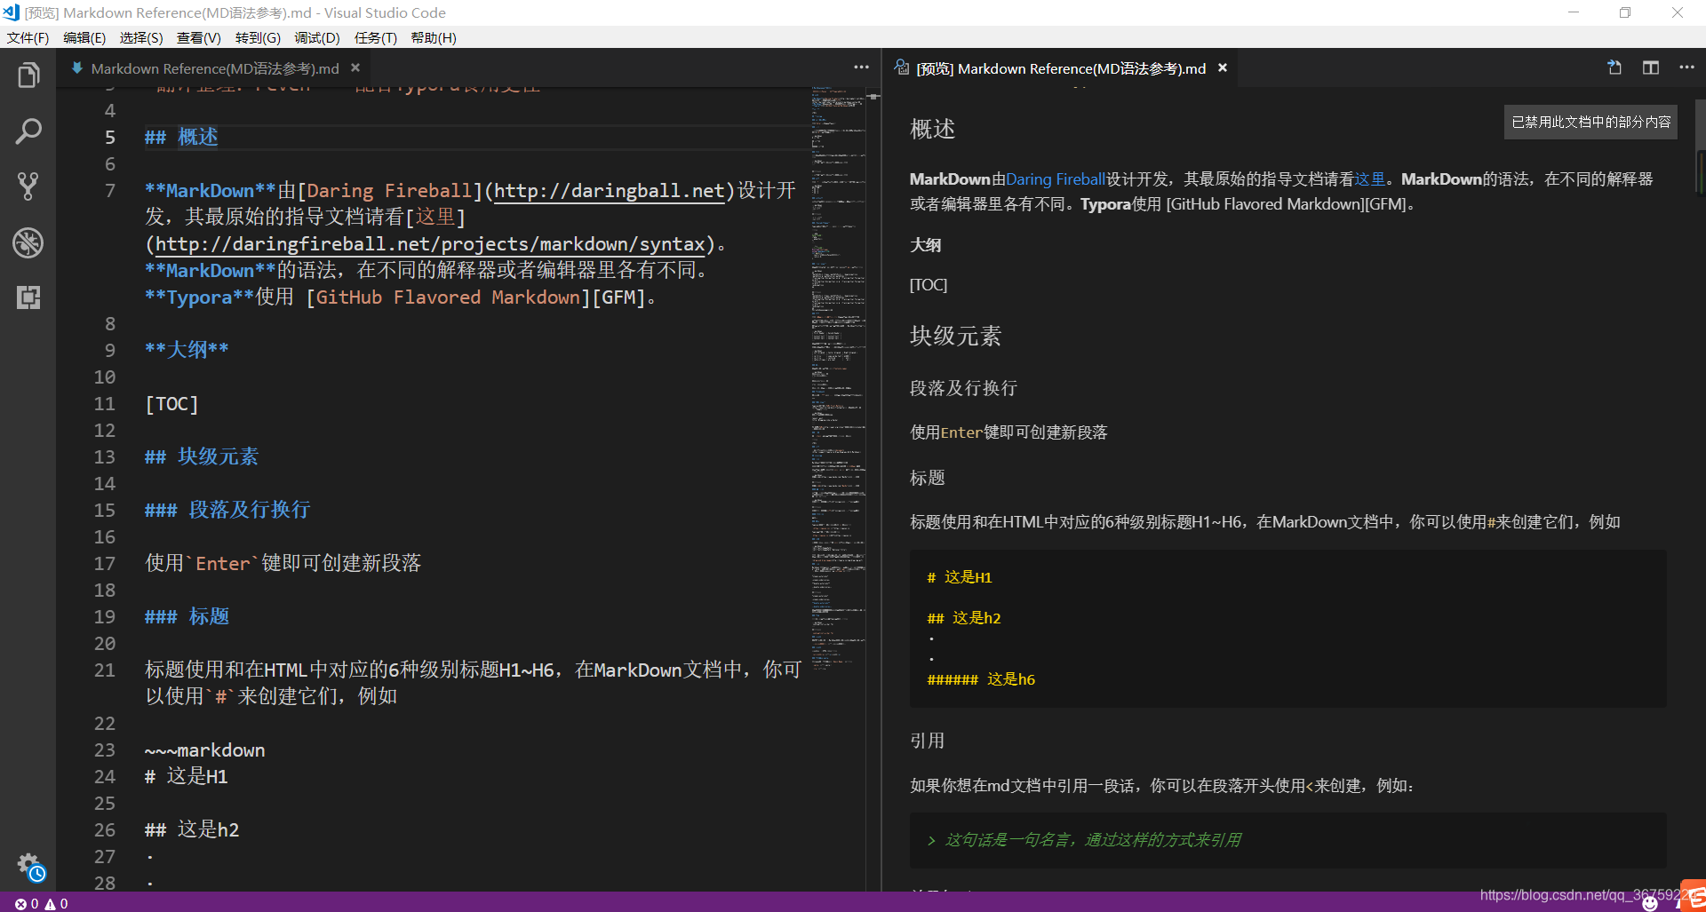Open the Manage gear at bottom left

point(29,865)
